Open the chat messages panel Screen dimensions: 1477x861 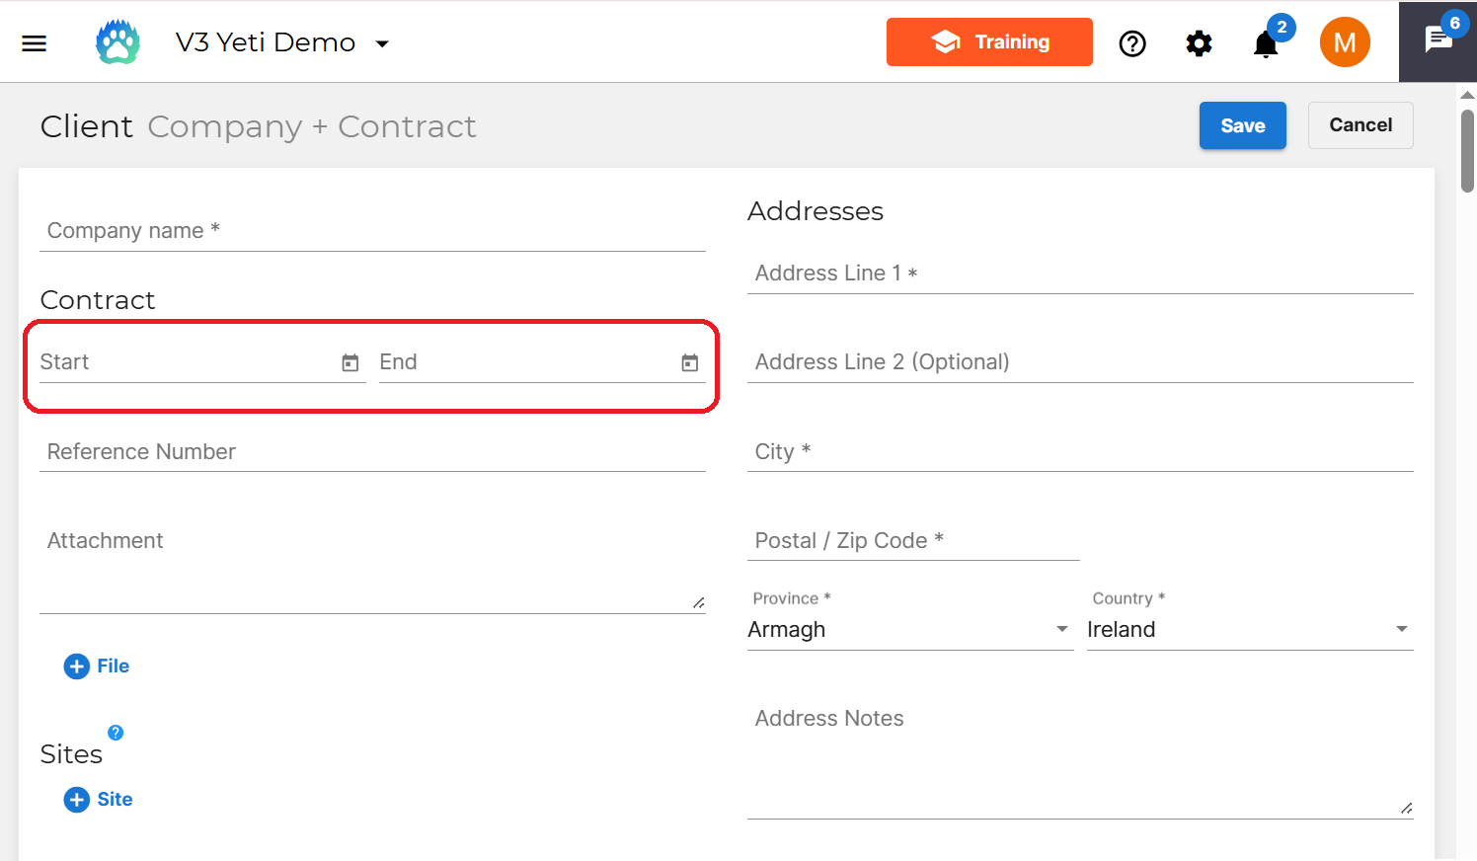click(x=1438, y=41)
